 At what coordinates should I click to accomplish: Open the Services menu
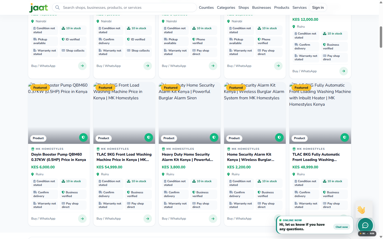coord(299,7)
